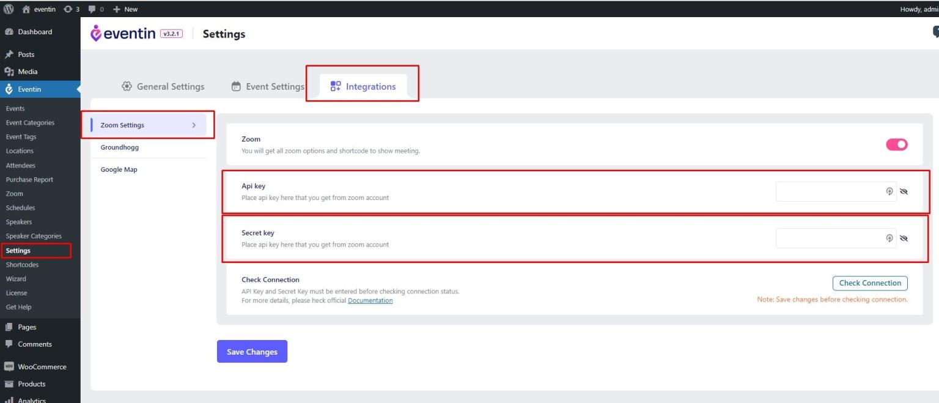Image resolution: width=939 pixels, height=403 pixels.
Task: Click the WordPress logo in the admin bar
Action: 7,9
